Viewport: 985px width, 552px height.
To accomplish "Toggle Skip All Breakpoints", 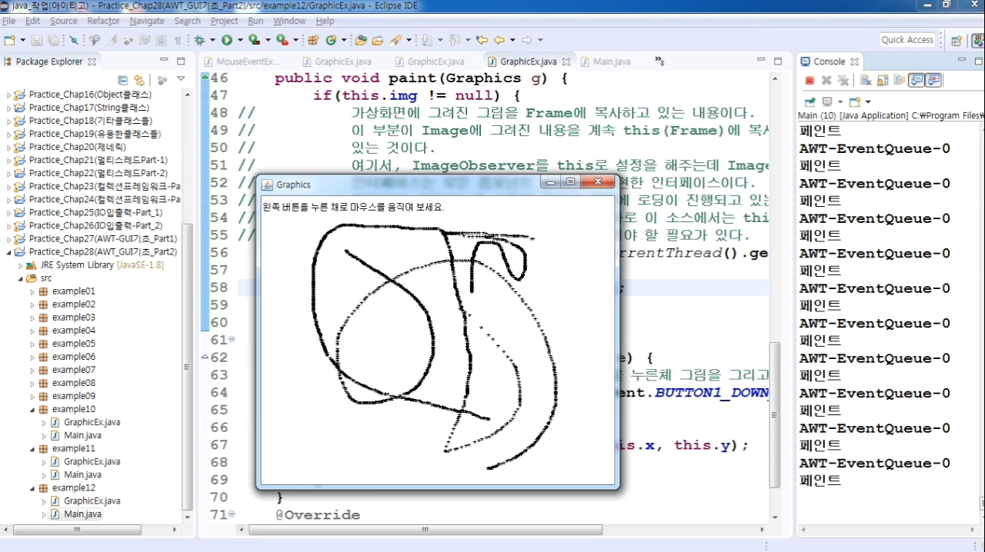I will pyautogui.click(x=74, y=40).
